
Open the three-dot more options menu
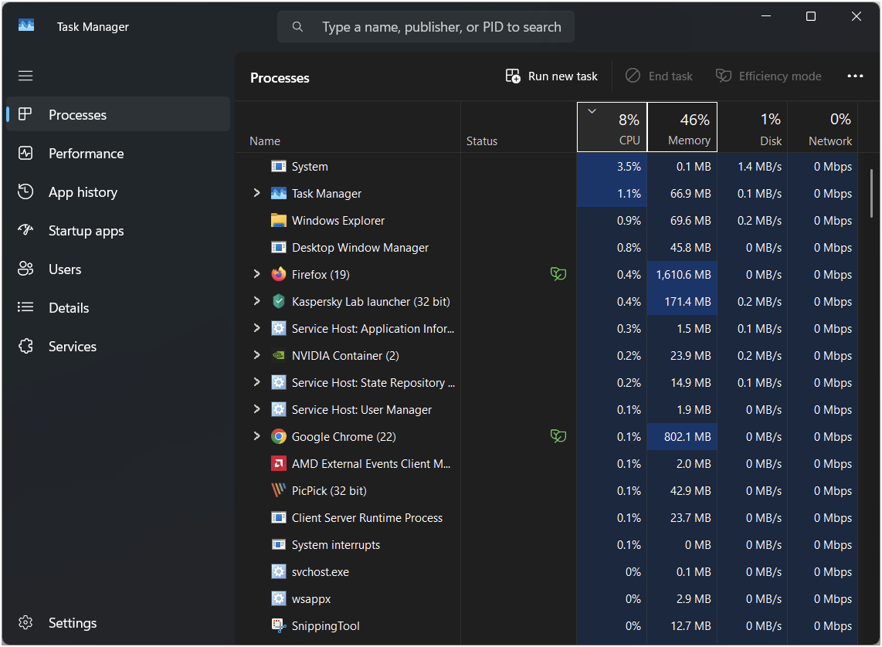coord(855,76)
